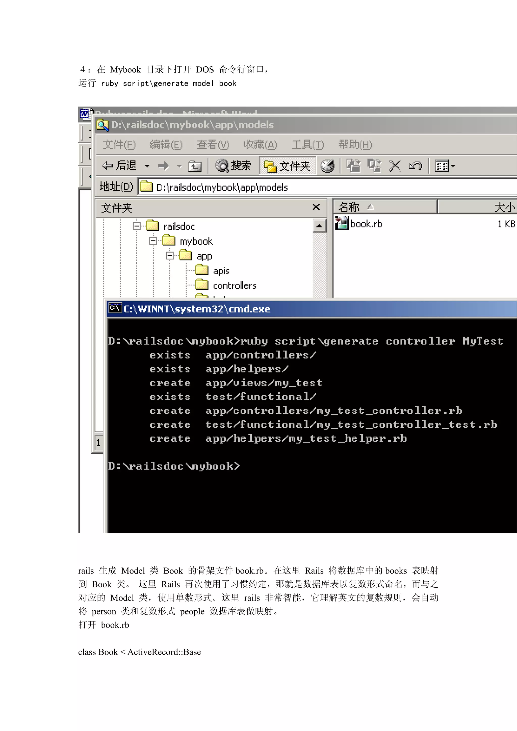Select the controllers folder in tree
Viewport: 517px width, 731px height.
point(235,286)
